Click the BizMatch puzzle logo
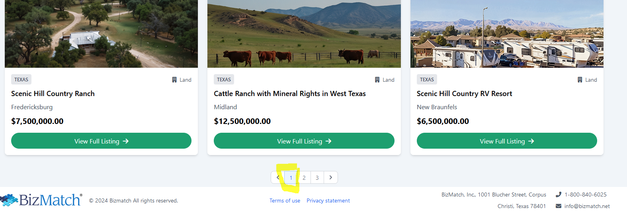The image size is (627, 224). pos(10,200)
